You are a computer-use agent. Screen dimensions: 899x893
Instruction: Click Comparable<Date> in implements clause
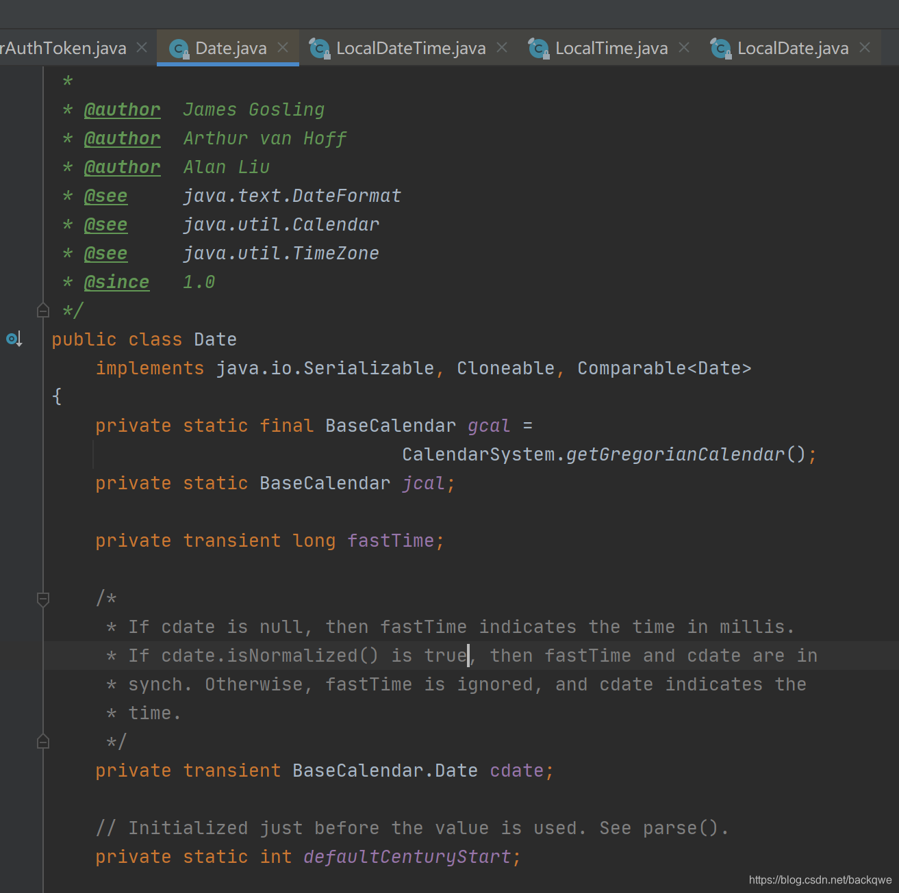(x=665, y=368)
